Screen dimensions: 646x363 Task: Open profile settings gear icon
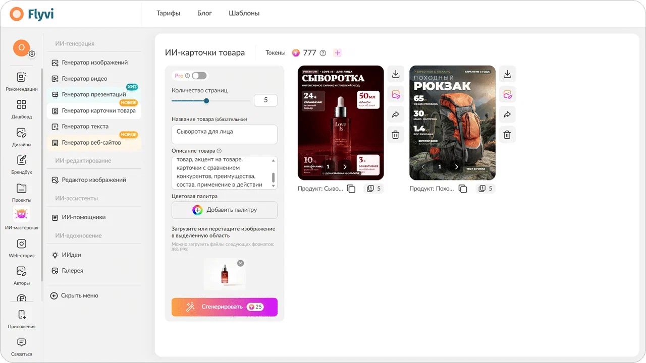coord(32,54)
